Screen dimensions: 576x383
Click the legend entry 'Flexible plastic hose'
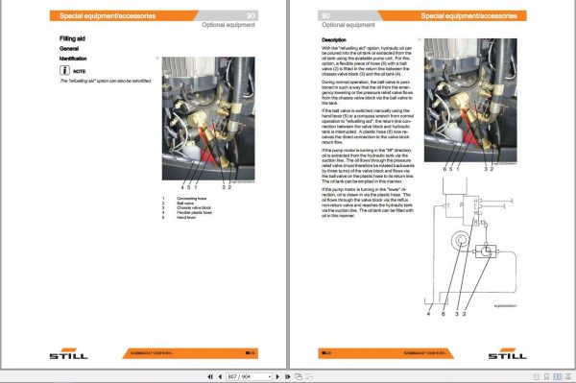[194, 212]
